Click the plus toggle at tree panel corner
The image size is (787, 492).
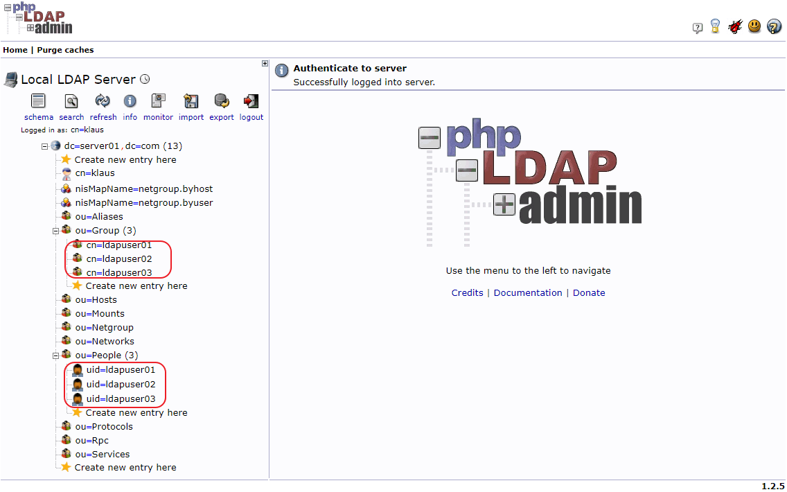pos(265,63)
